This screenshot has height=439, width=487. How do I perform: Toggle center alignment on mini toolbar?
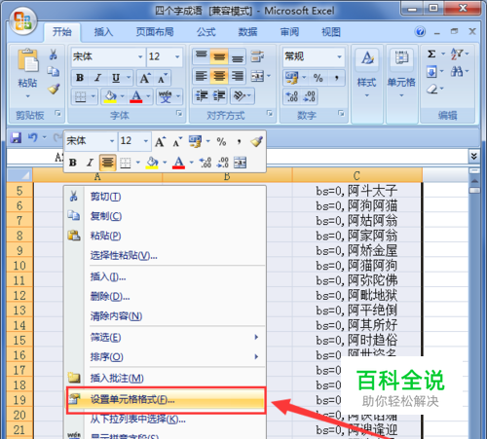tap(107, 163)
